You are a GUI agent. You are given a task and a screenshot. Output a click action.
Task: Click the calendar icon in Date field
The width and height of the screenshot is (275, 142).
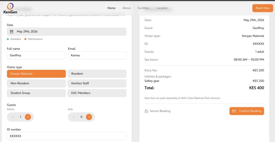pos(12,32)
